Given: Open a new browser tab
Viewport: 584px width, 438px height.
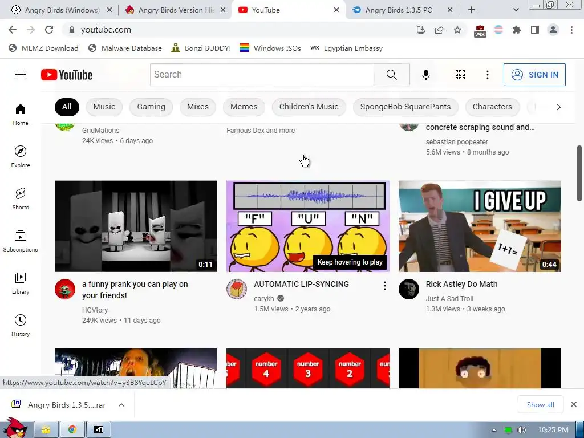Looking at the screenshot, I should 472,10.
